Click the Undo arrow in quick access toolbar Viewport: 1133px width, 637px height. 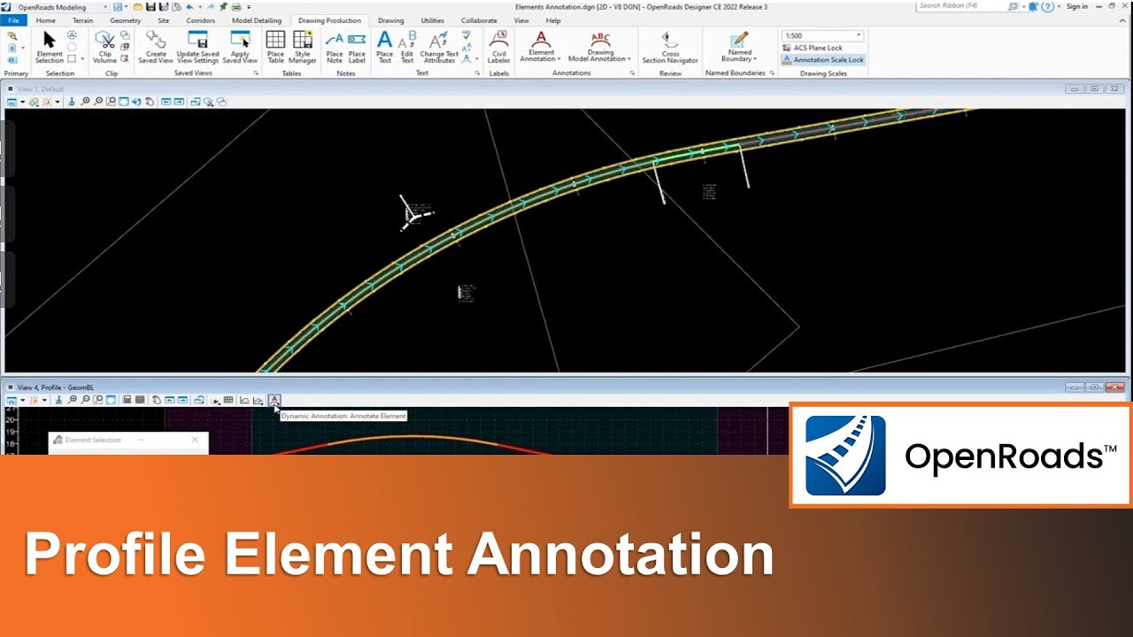189,7
